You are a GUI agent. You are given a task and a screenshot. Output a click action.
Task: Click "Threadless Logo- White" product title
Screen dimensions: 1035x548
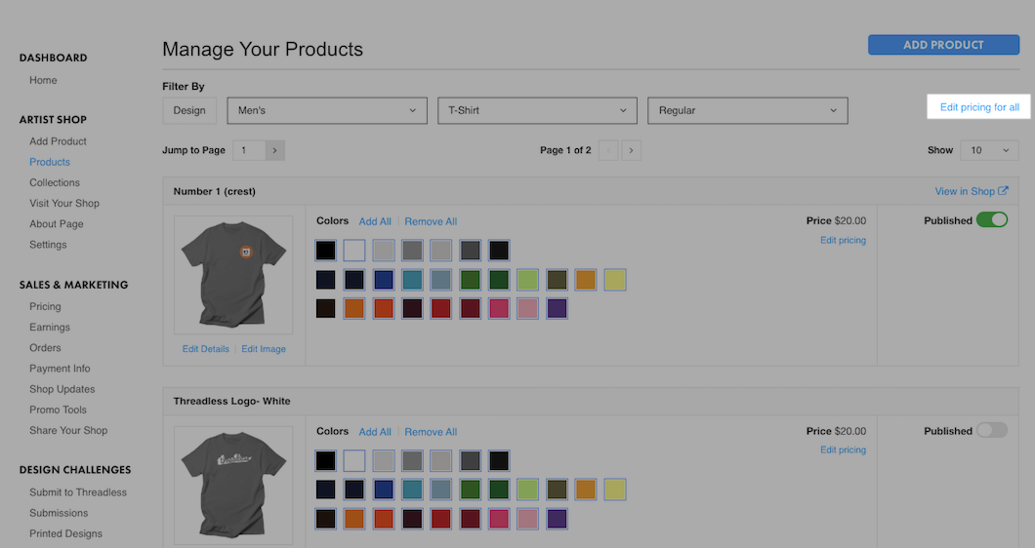click(231, 401)
